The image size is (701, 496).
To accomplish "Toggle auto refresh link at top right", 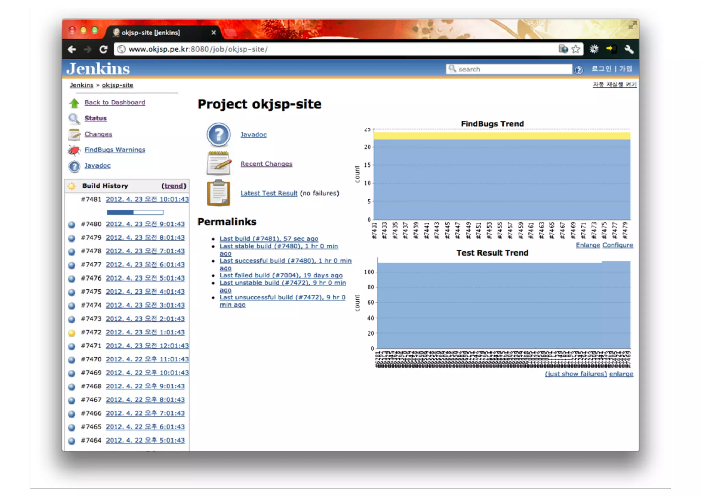I will [614, 85].
